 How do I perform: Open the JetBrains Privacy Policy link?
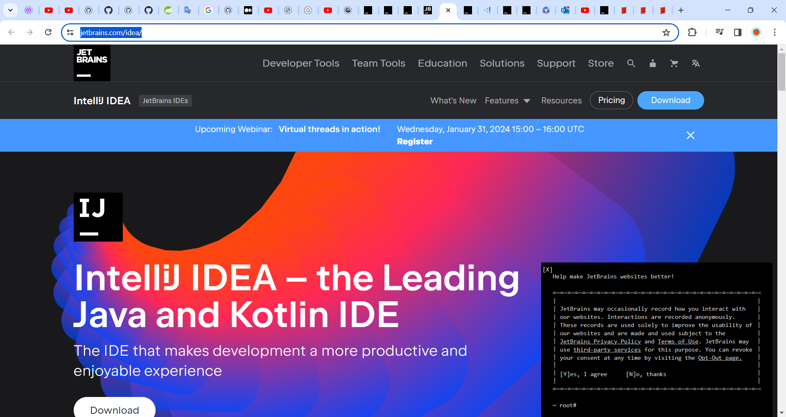[x=600, y=341]
